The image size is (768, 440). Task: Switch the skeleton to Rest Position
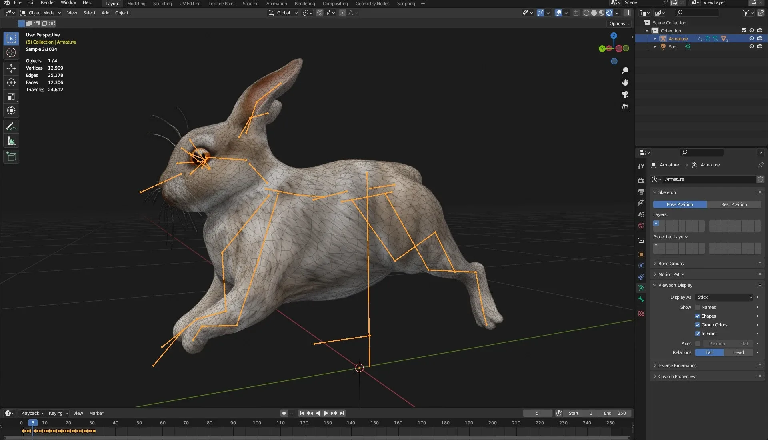pos(734,204)
